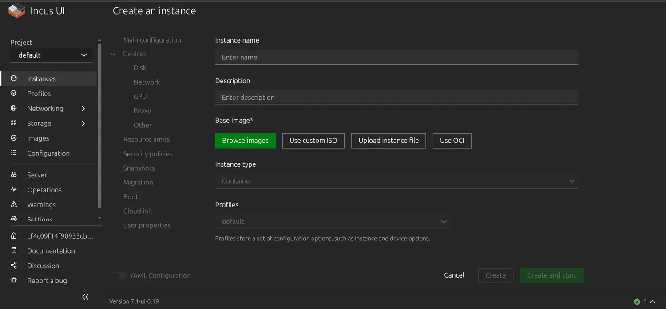
Task: Click the Instances cube icon in sidebar
Action: point(14,78)
